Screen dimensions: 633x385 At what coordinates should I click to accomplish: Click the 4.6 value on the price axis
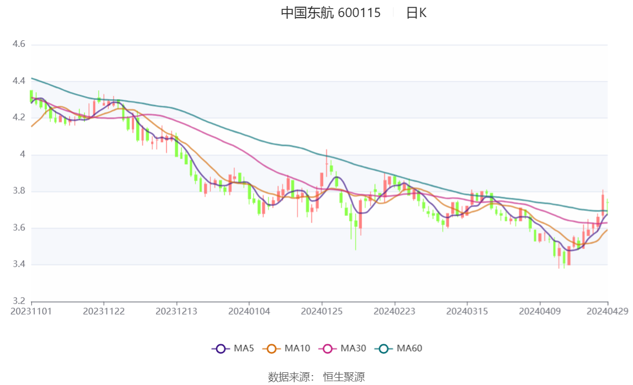pyautogui.click(x=19, y=44)
